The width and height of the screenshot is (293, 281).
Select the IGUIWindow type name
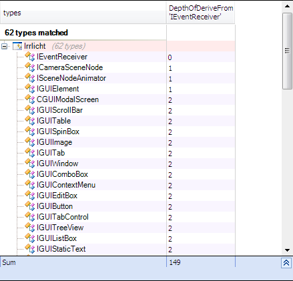(x=57, y=164)
